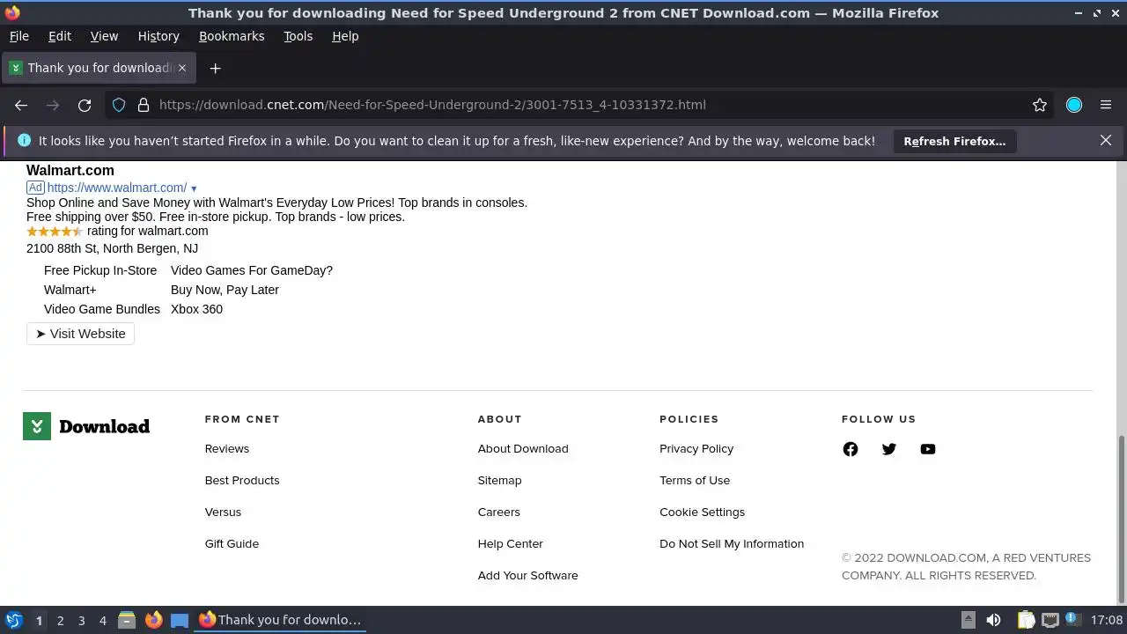Open the Edit menu
The width and height of the screenshot is (1127, 634).
tap(60, 36)
